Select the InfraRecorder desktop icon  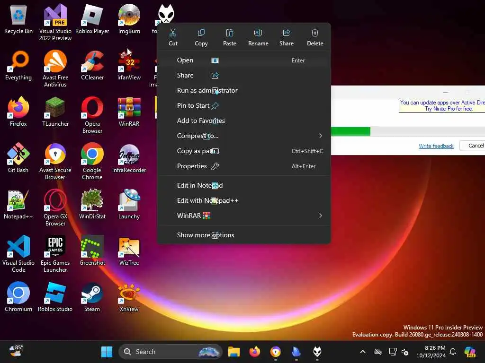(129, 158)
